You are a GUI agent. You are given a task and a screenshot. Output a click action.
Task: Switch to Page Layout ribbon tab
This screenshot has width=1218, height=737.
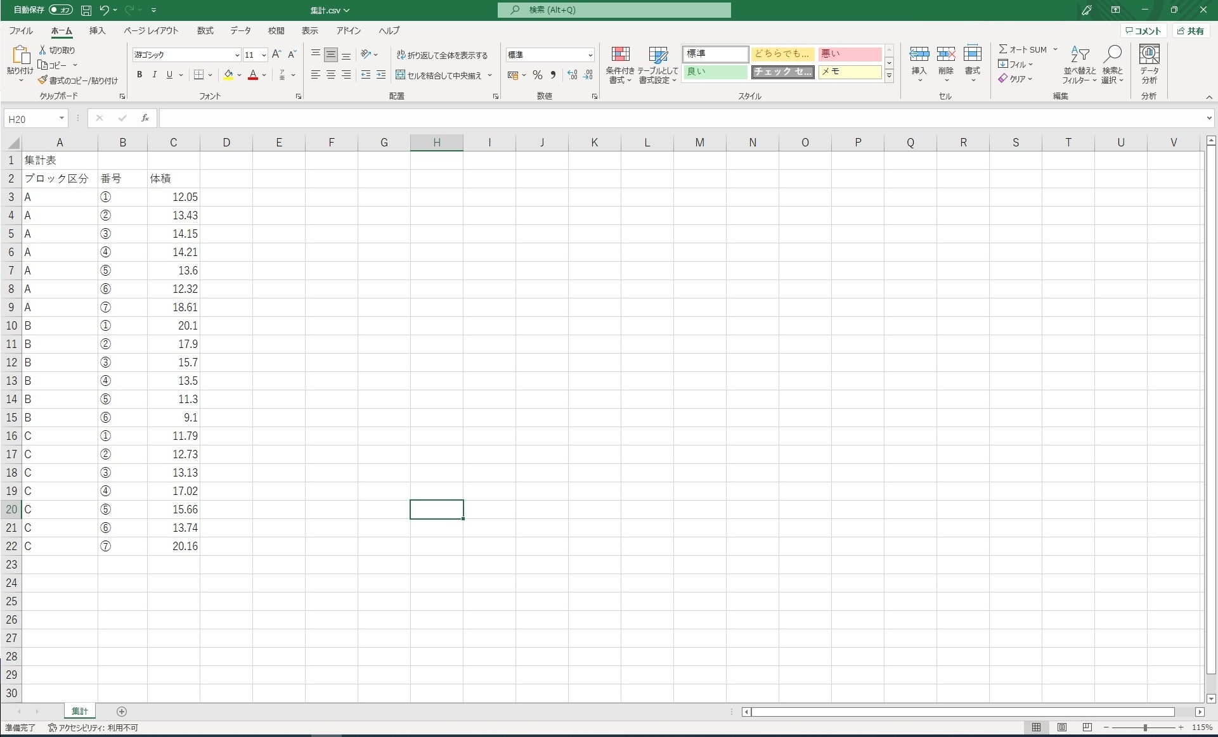coord(151,30)
